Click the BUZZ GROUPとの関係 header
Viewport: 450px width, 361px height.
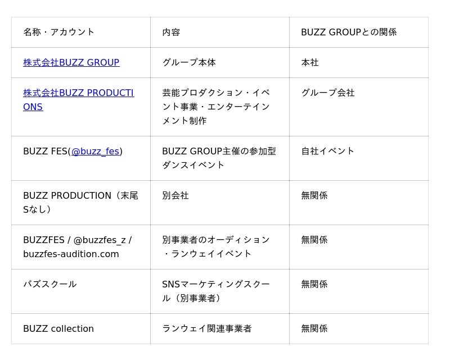click(x=349, y=32)
